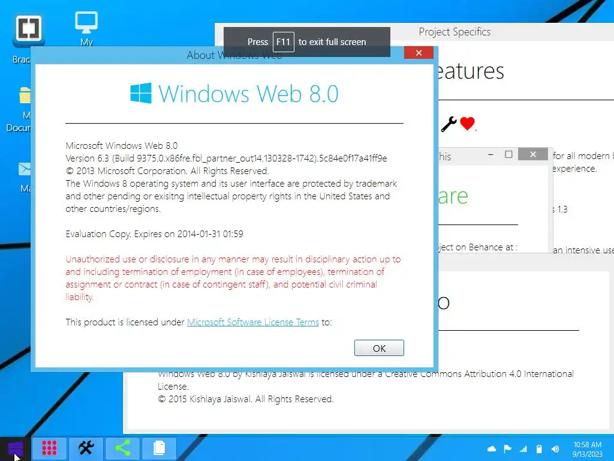Open the Mail envelope desktop icon

(x=25, y=169)
